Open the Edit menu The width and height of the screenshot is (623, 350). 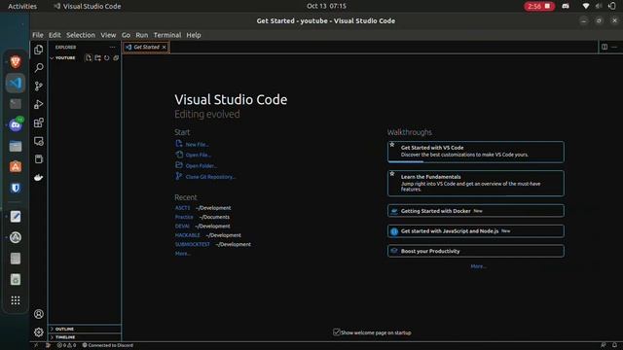tap(55, 35)
